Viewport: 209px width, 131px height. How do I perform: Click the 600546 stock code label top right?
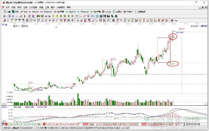194,26
